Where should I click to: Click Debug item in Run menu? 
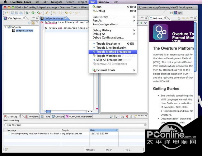pos(113,11)
